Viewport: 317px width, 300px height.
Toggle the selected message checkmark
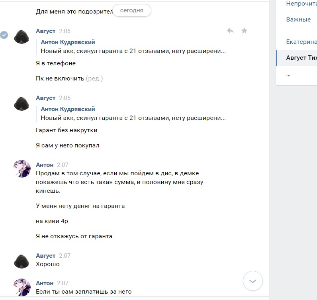click(4, 35)
